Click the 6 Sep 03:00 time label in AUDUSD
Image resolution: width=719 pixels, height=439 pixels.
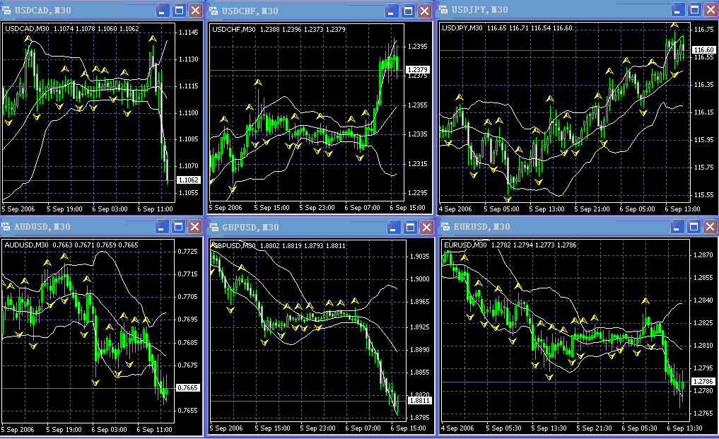[109, 430]
